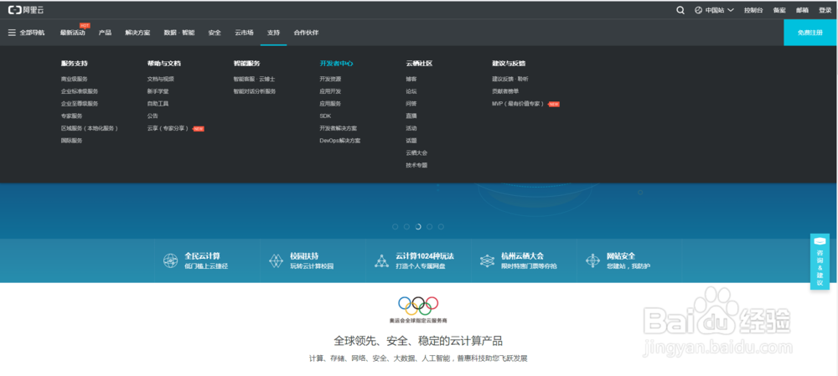Click 云栖大会 link in 云栖社区 column
This screenshot has height=376, width=838.
point(416,152)
